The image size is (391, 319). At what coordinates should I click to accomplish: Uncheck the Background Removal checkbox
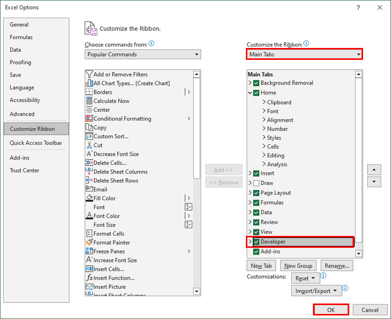click(x=256, y=83)
